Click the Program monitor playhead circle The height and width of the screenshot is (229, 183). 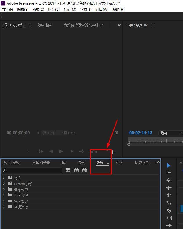click(129, 145)
